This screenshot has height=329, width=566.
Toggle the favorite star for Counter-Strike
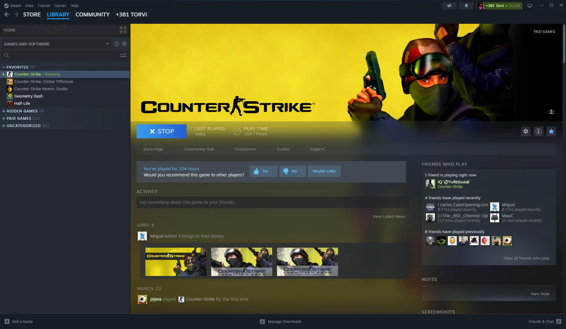[551, 131]
